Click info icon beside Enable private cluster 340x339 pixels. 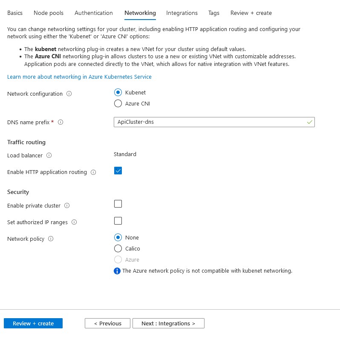66,206
